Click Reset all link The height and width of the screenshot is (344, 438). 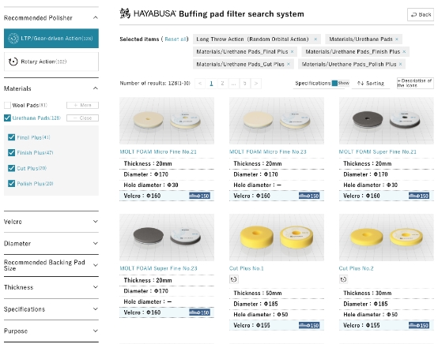(x=176, y=39)
